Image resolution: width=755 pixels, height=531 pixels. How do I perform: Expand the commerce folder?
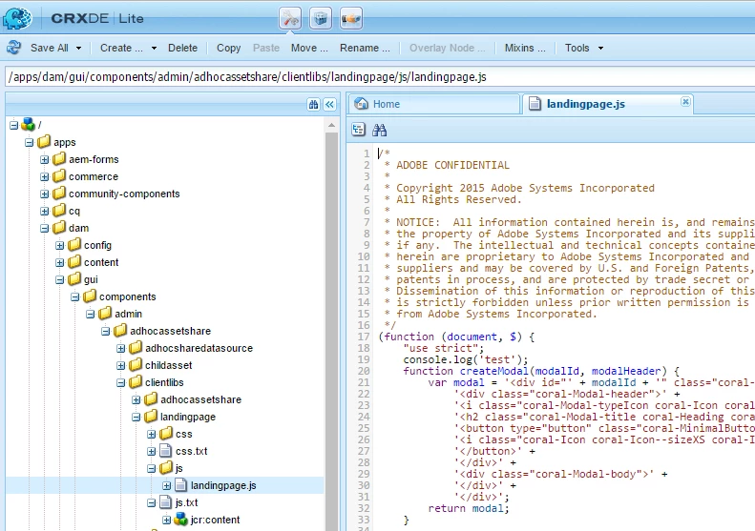(x=44, y=176)
